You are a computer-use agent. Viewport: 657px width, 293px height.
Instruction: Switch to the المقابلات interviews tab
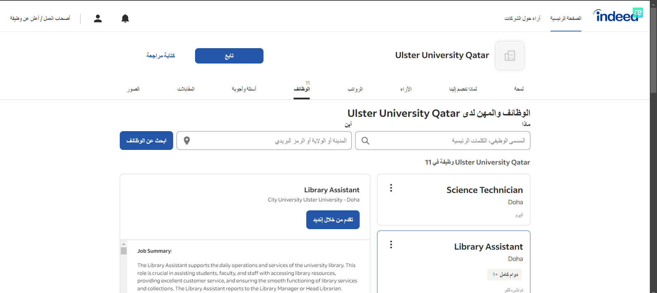point(186,89)
